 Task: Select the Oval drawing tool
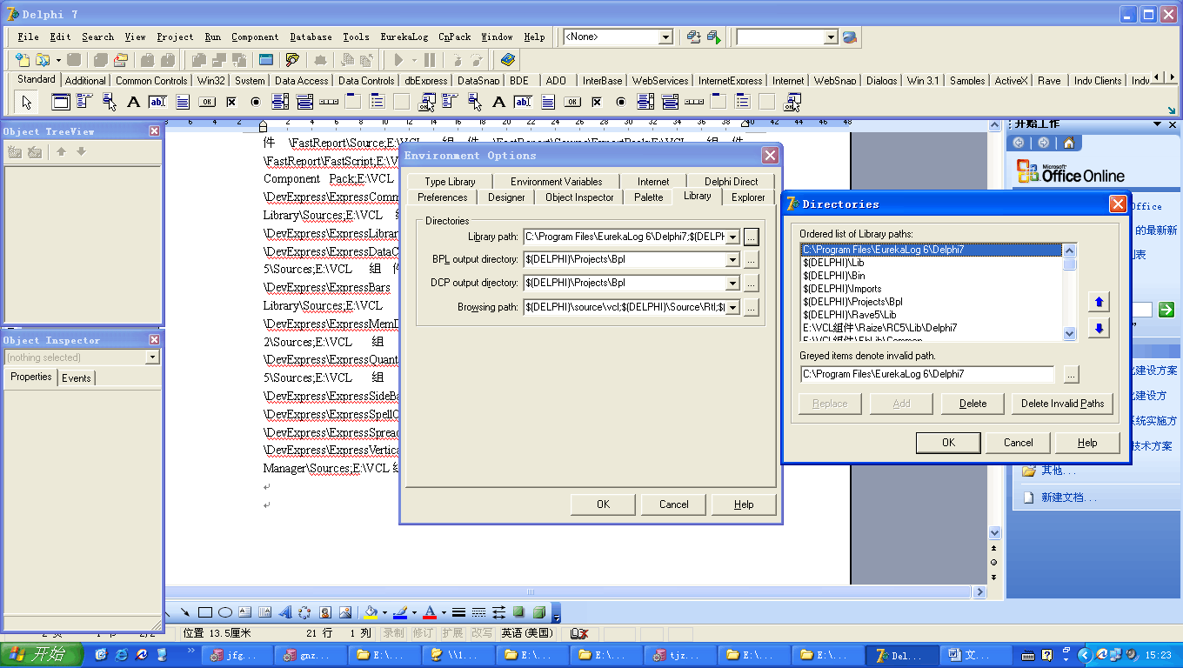coord(224,612)
